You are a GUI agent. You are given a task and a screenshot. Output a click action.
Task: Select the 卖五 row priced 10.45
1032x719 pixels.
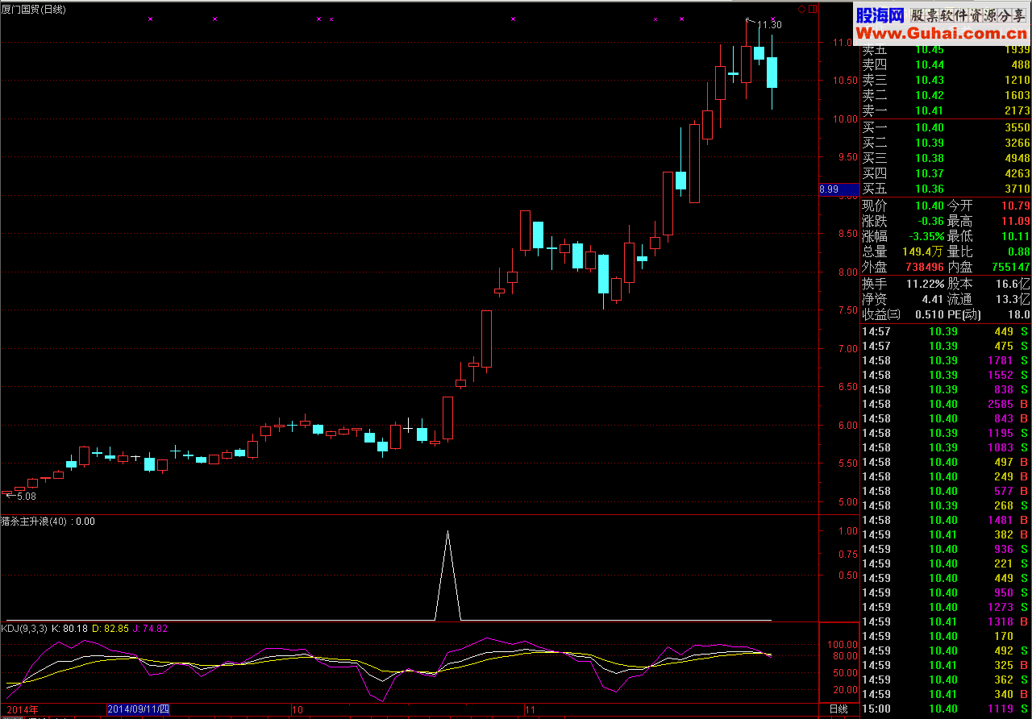pos(947,49)
